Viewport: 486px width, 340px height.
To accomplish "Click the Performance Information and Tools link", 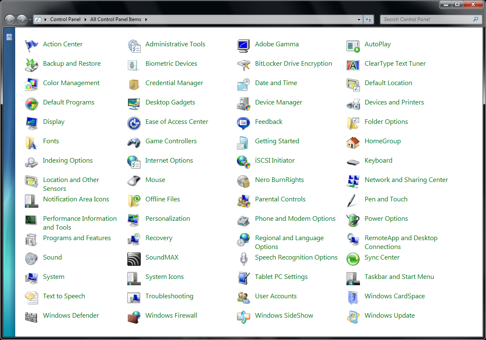I will point(80,223).
